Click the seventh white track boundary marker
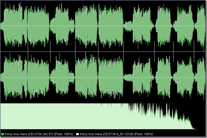Viewport: 207px width, 138px height. coord(173,51)
